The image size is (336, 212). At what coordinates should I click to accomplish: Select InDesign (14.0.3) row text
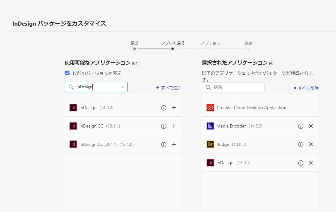coord(96,108)
